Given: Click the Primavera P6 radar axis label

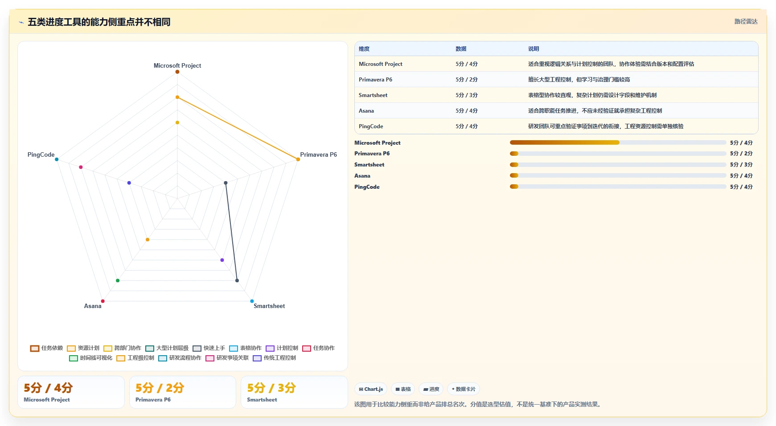Looking at the screenshot, I should pos(319,154).
